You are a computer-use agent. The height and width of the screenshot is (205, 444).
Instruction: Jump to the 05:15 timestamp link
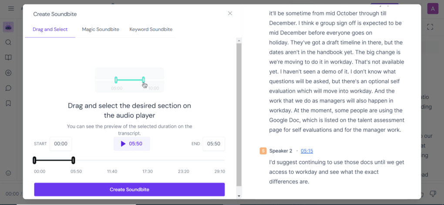(307, 151)
